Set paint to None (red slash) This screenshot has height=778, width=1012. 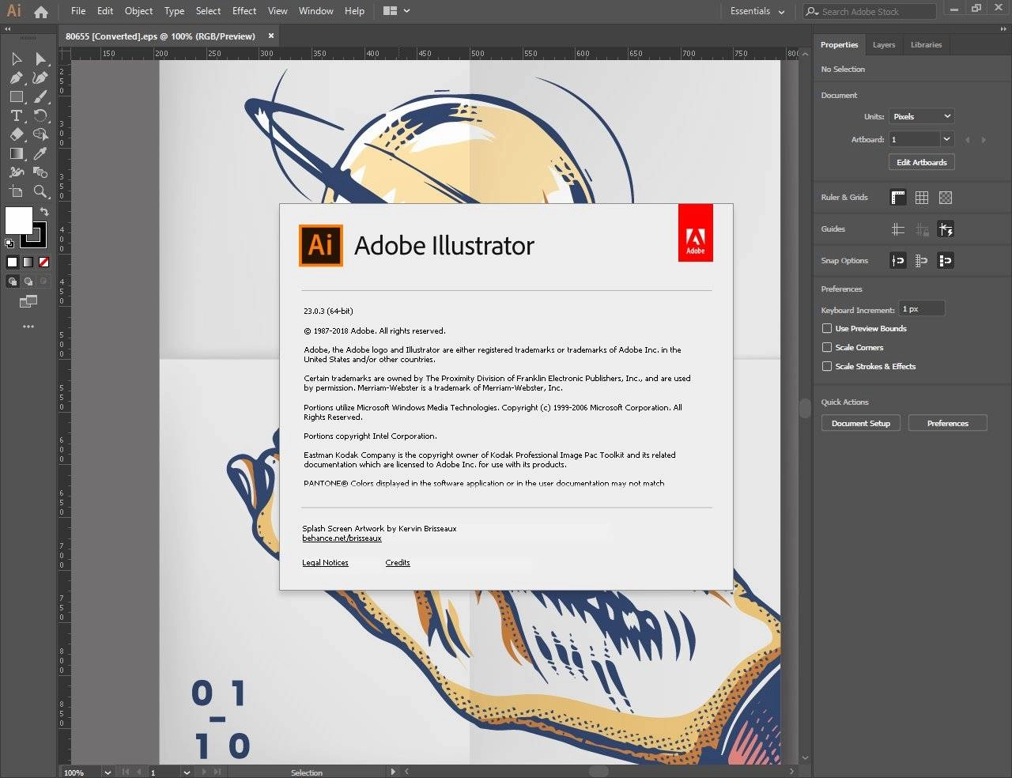tap(44, 262)
